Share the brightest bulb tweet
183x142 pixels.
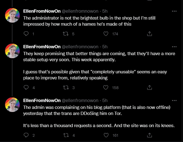(149, 34)
